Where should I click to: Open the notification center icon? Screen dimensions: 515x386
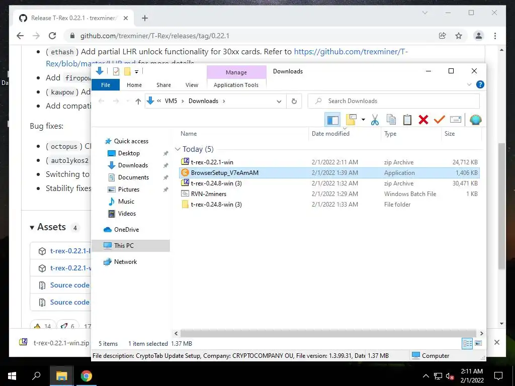(x=498, y=376)
